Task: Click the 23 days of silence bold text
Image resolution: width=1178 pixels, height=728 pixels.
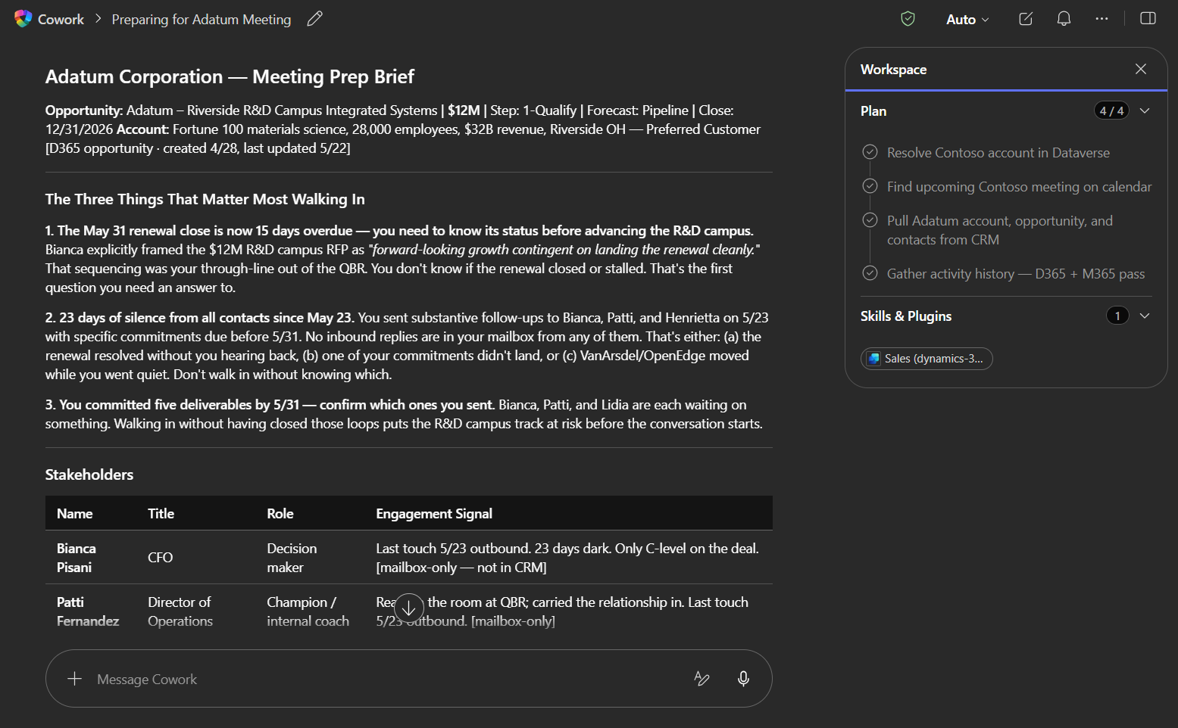Action: coord(200,317)
